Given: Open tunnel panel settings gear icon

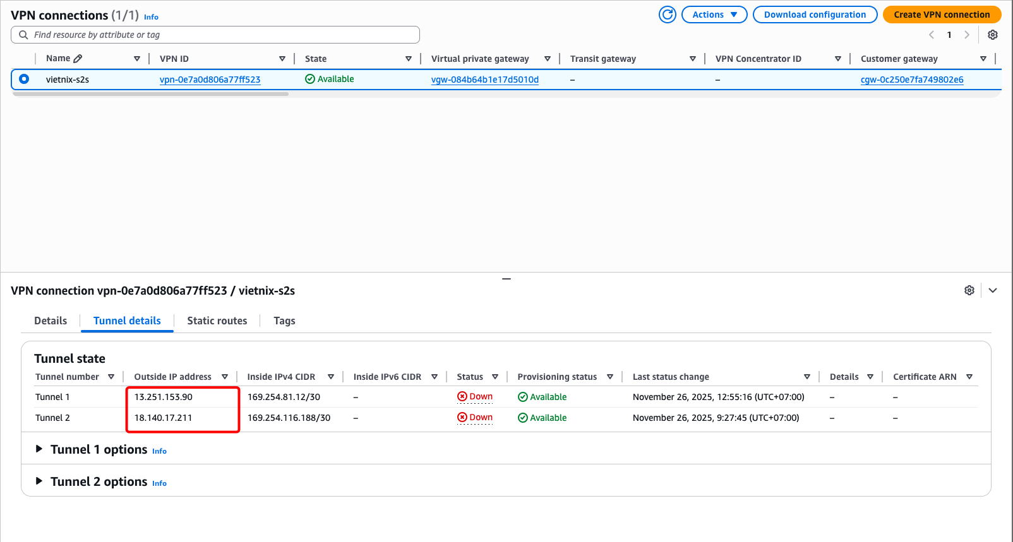Looking at the screenshot, I should (969, 290).
